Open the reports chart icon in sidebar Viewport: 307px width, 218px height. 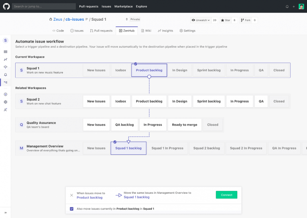tap(6, 59)
